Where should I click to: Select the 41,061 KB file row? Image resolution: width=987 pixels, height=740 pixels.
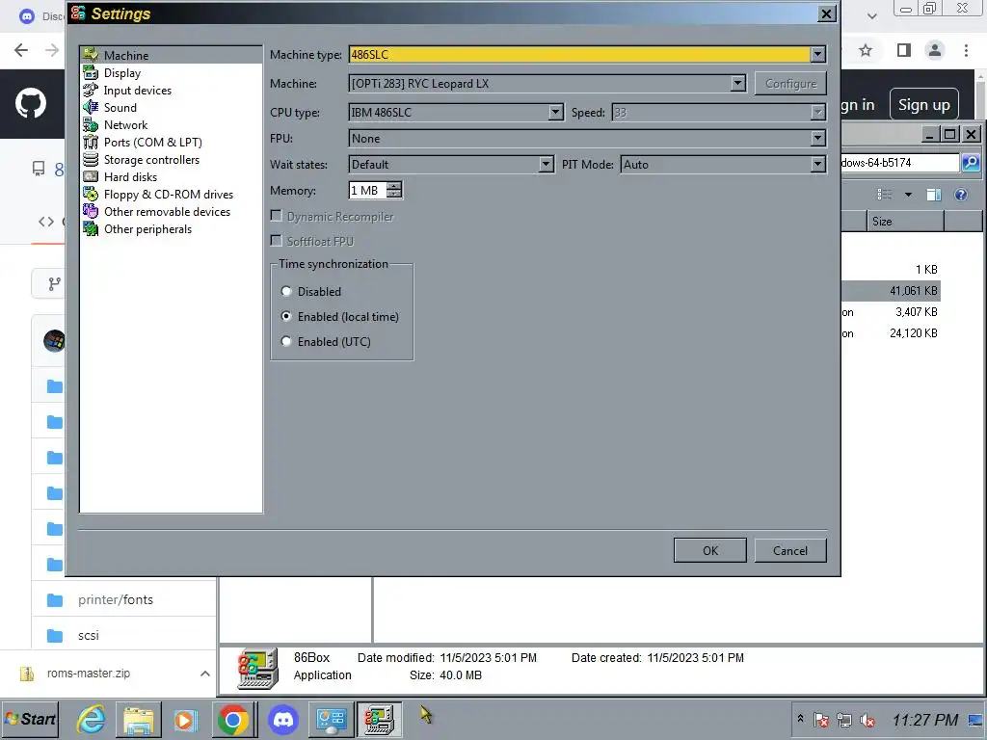(890, 291)
